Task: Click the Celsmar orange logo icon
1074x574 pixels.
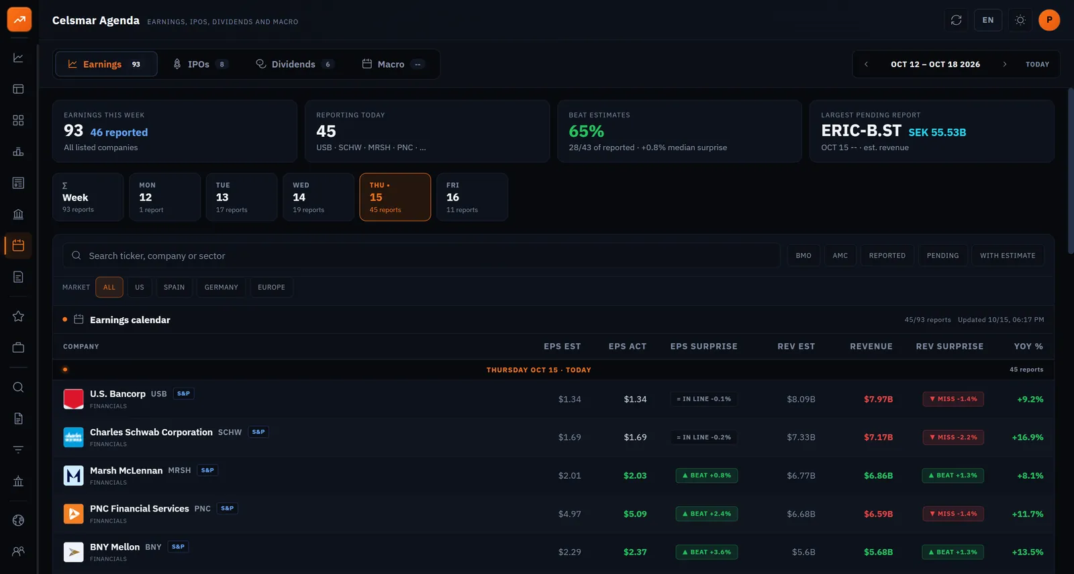Action: [19, 19]
